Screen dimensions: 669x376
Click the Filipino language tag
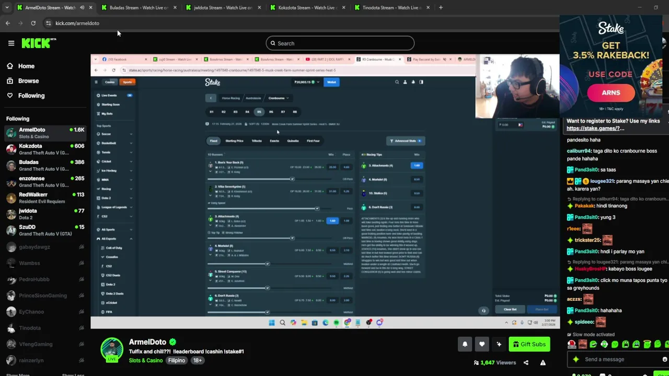pyautogui.click(x=177, y=360)
